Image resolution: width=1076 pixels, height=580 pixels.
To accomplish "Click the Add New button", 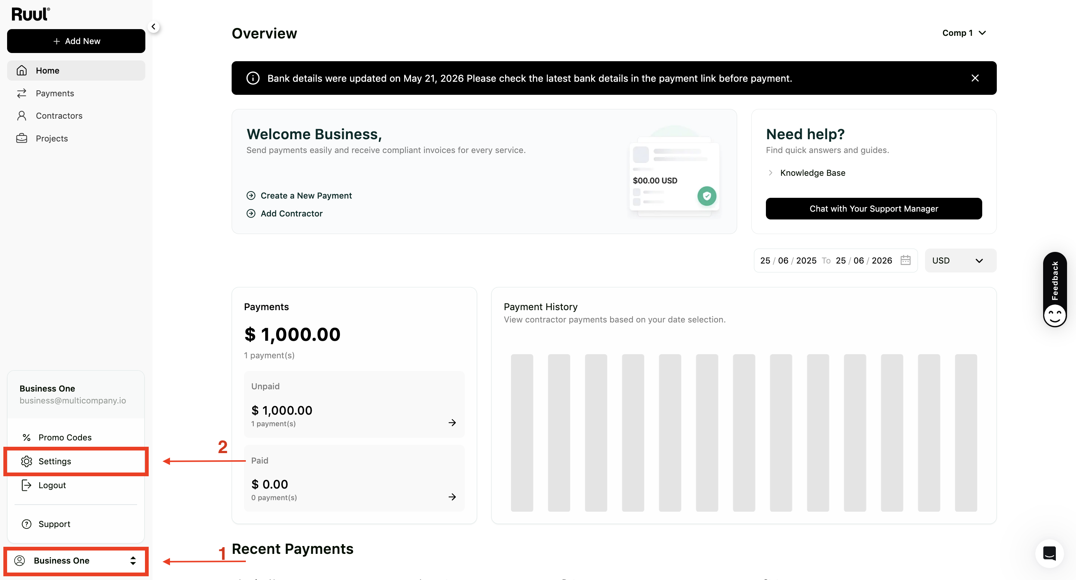I will click(x=76, y=41).
